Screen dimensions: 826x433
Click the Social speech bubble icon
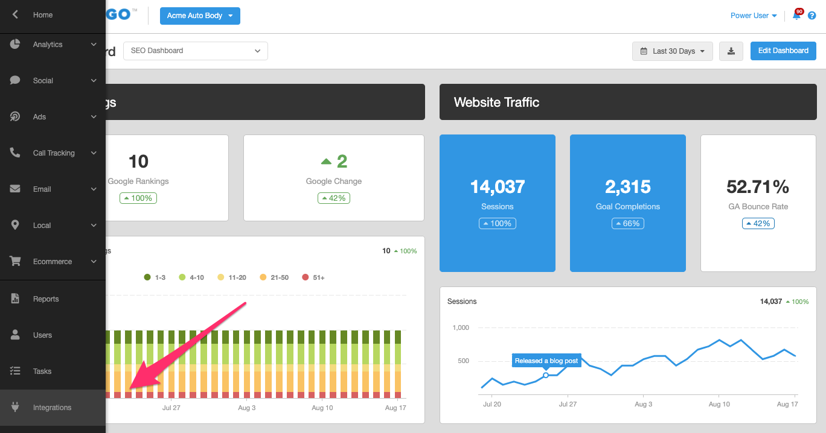(x=15, y=81)
